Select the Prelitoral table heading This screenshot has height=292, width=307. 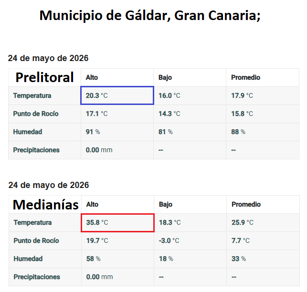pyautogui.click(x=44, y=77)
